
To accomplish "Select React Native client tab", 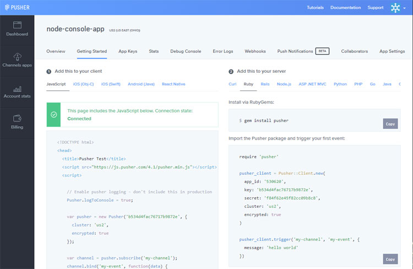I will tap(173, 84).
